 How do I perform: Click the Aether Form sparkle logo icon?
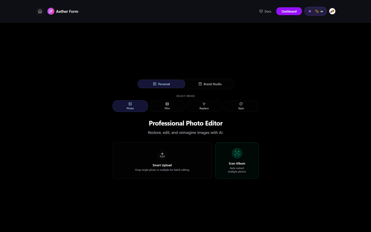coord(51,11)
